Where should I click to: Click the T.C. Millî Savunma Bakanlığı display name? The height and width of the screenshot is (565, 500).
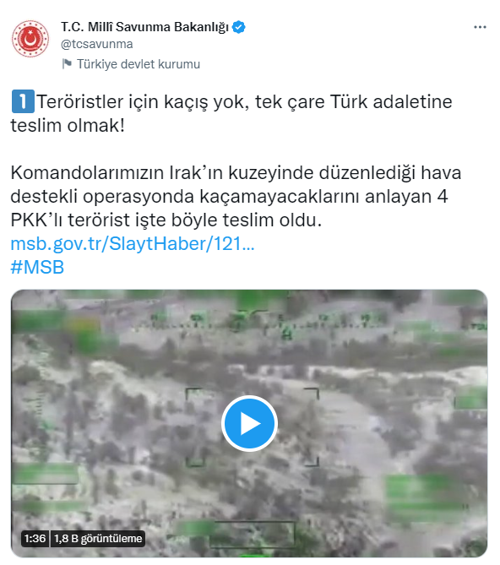[x=144, y=27]
